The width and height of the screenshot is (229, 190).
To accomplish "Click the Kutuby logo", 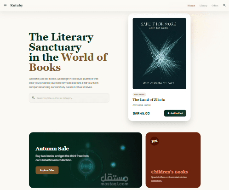I will coord(17,6).
